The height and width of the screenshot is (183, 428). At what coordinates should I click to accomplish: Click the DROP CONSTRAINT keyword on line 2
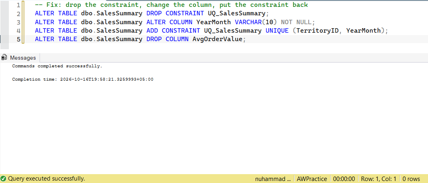click(x=175, y=13)
